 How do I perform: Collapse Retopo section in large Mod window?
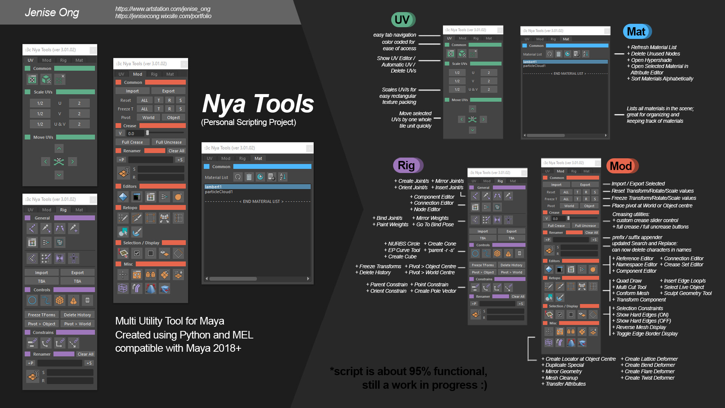pos(118,207)
